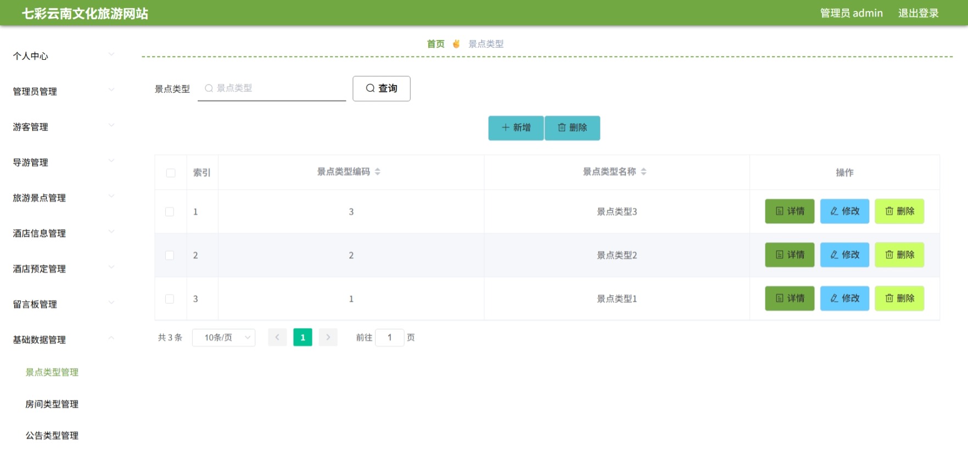This screenshot has height=463, width=968.
Task: Click the 景点类型2 name cell
Action: point(617,255)
